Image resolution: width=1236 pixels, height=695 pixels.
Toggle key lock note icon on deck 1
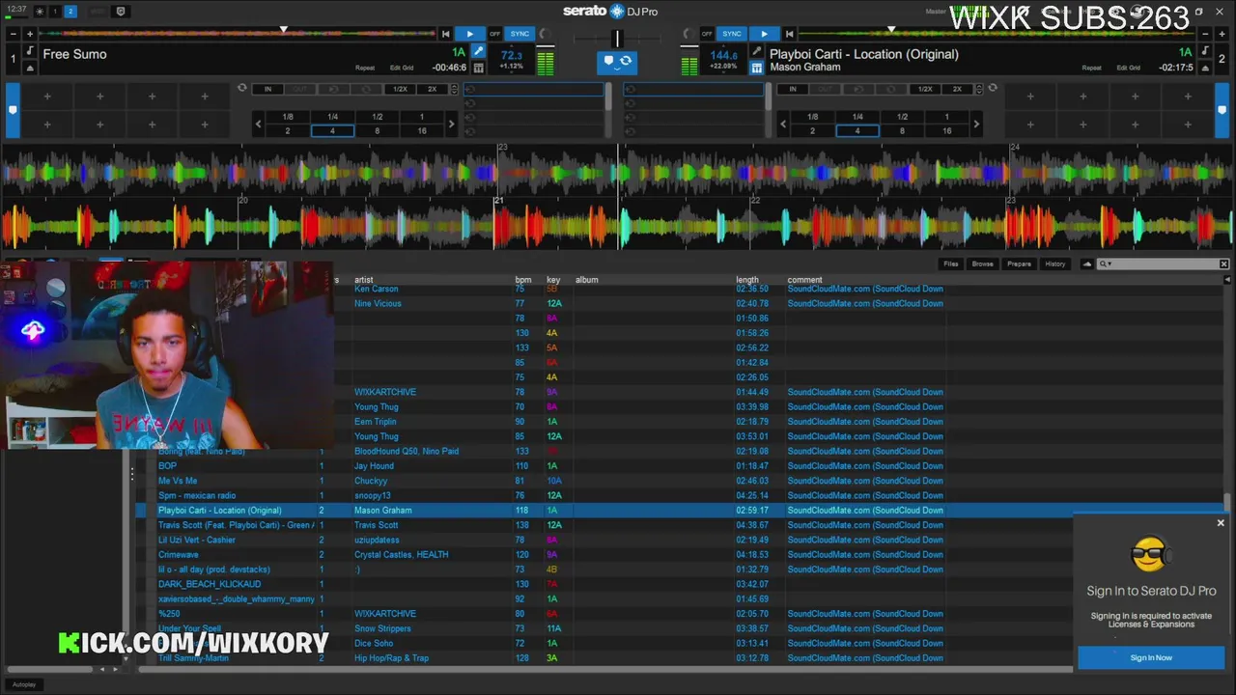pos(30,51)
